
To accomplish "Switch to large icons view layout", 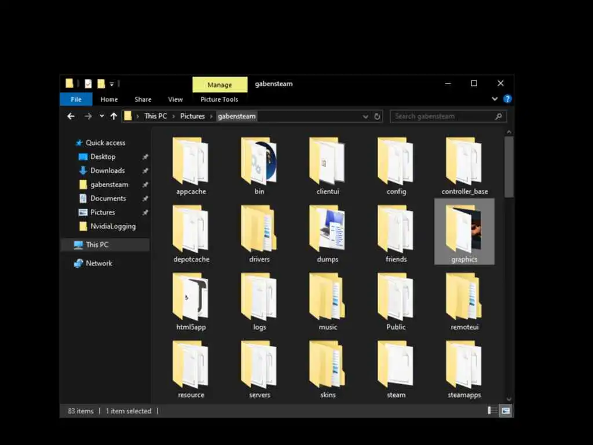I will click(x=506, y=411).
